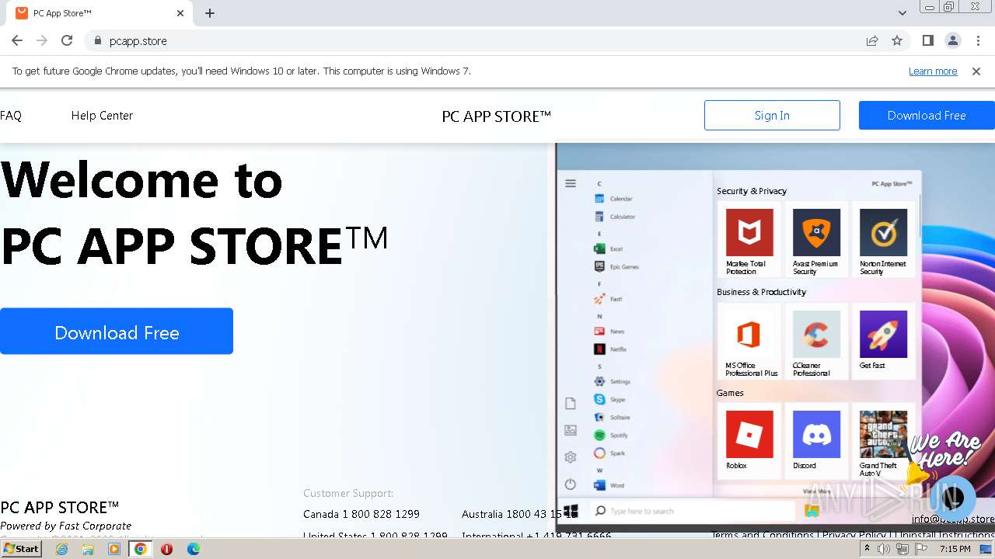This screenshot has width=995, height=559.
Task: Click the large Download Free button under Welcome heading
Action: click(x=117, y=332)
